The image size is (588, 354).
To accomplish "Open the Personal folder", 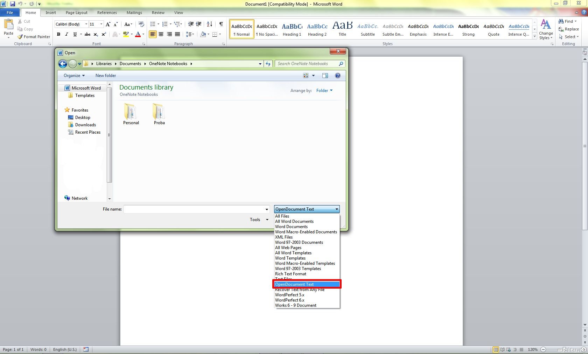I will (131, 114).
